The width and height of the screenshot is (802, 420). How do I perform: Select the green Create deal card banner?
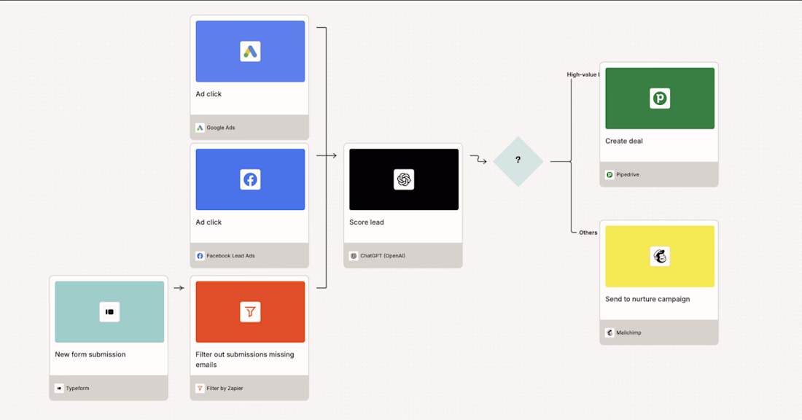pyautogui.click(x=660, y=98)
